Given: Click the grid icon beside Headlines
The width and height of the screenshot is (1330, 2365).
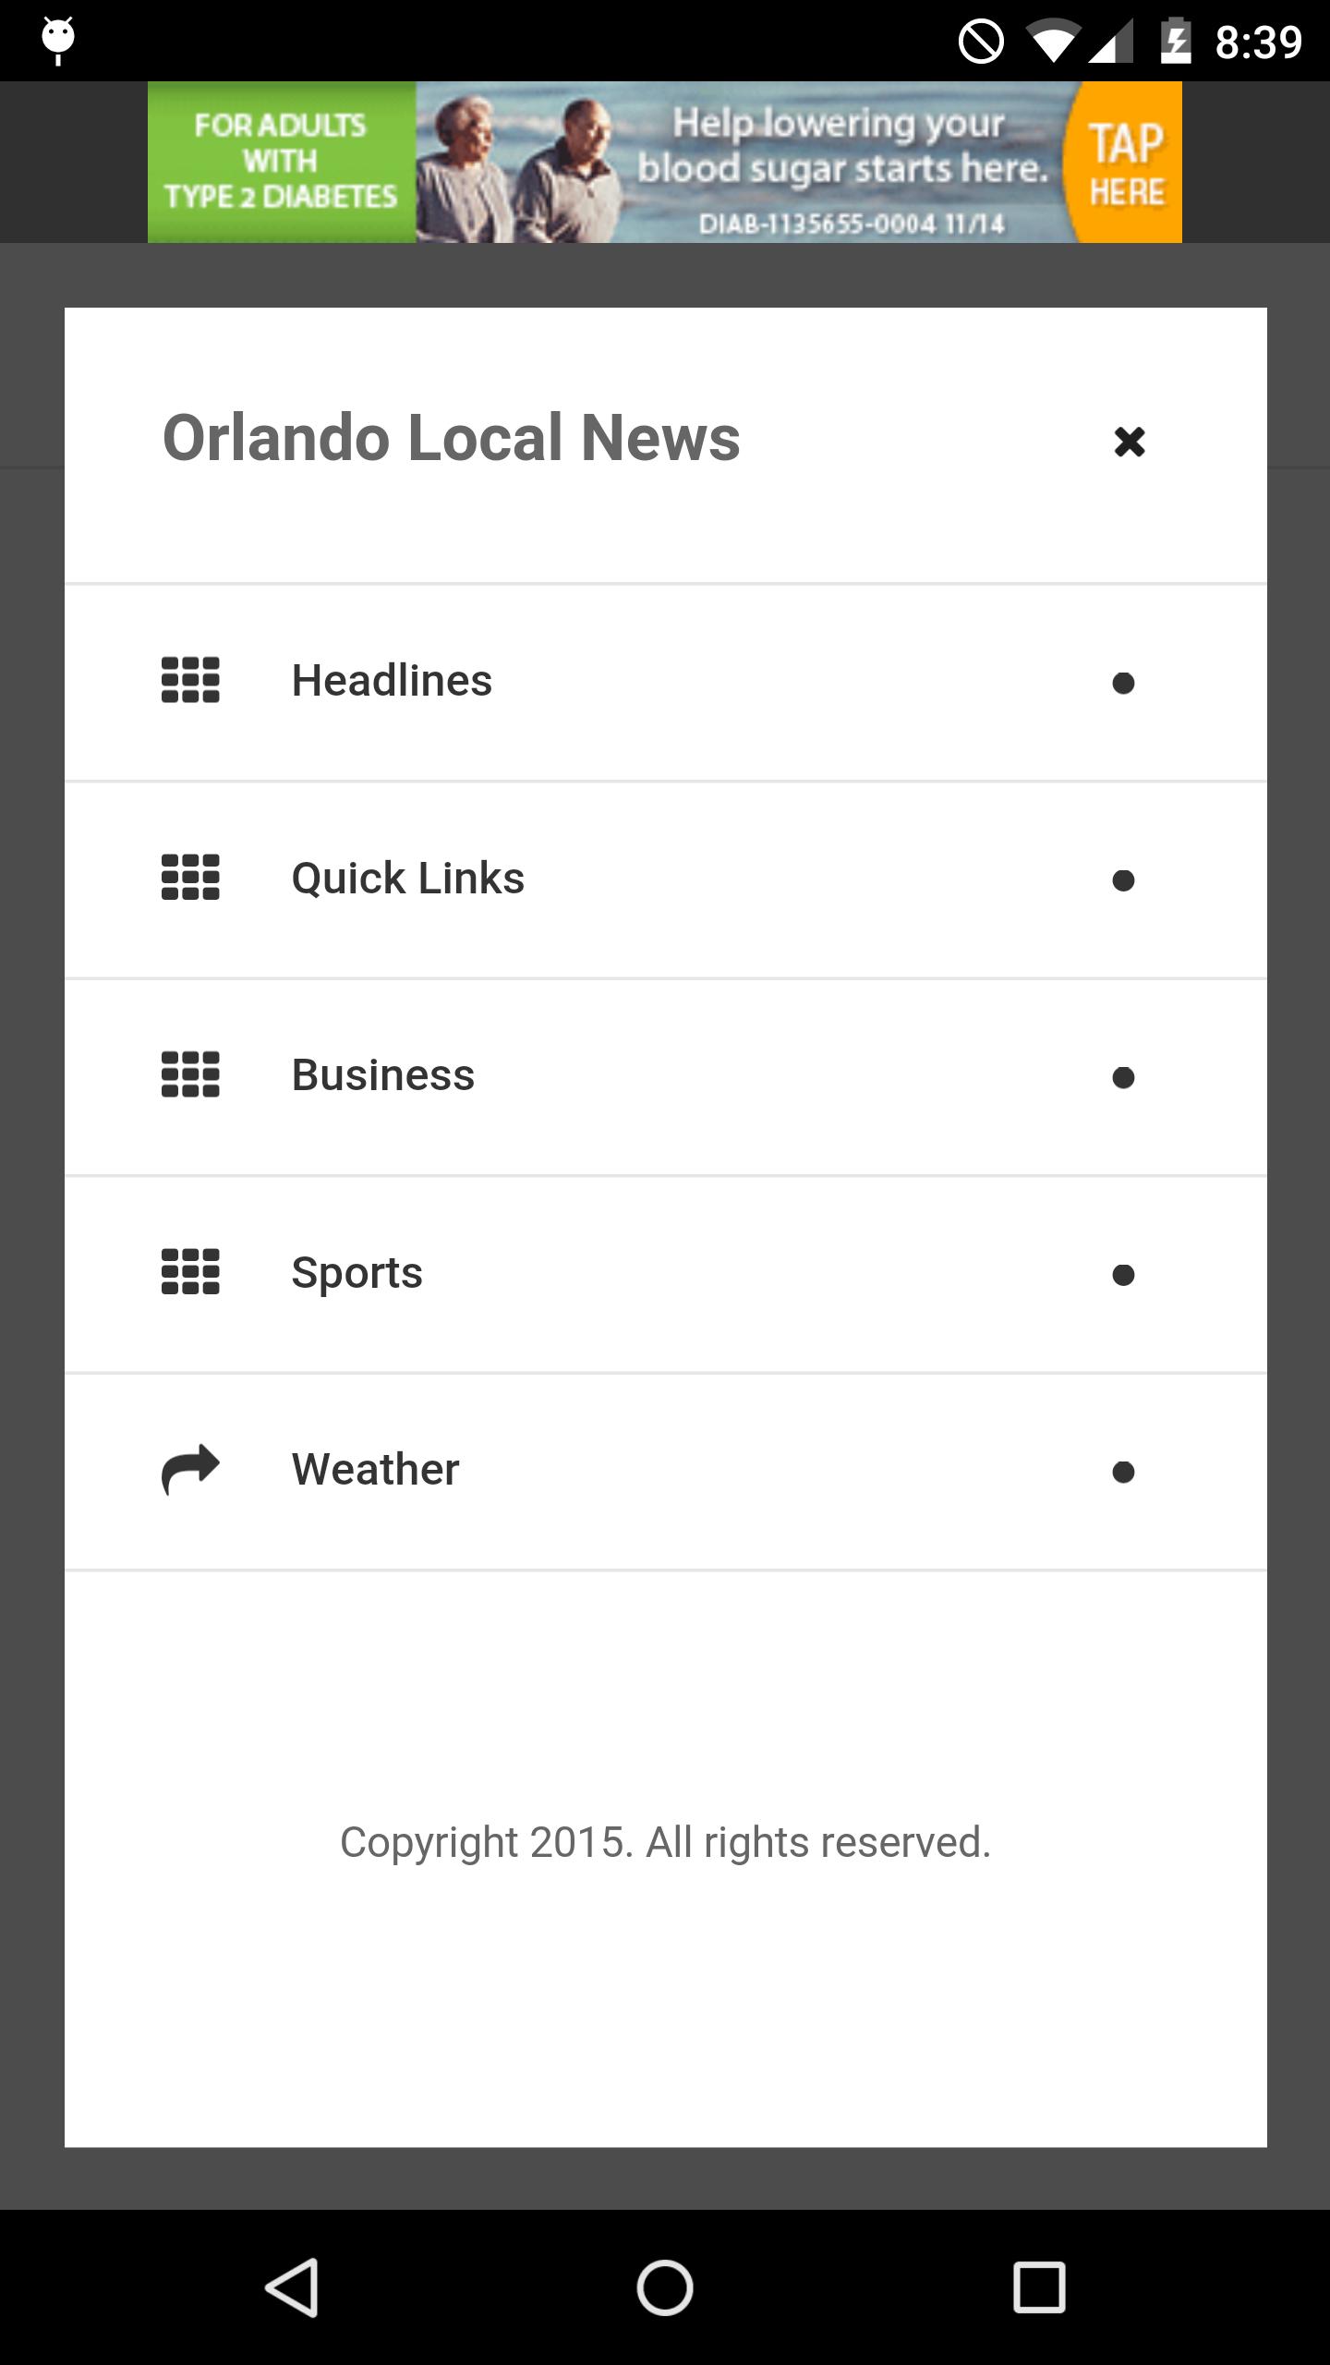Looking at the screenshot, I should pyautogui.click(x=190, y=680).
